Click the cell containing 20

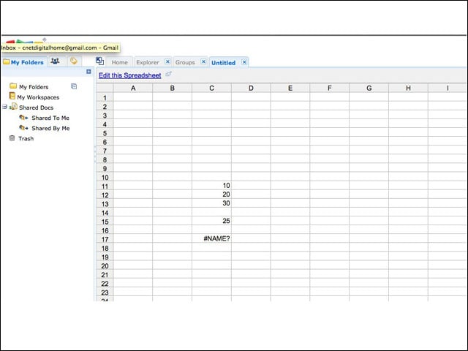(211, 195)
